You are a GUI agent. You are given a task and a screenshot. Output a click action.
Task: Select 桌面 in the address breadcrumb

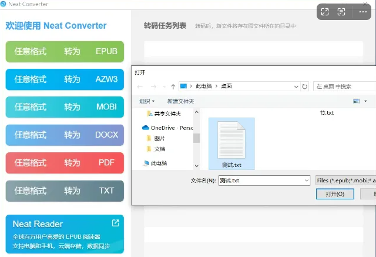coord(226,86)
